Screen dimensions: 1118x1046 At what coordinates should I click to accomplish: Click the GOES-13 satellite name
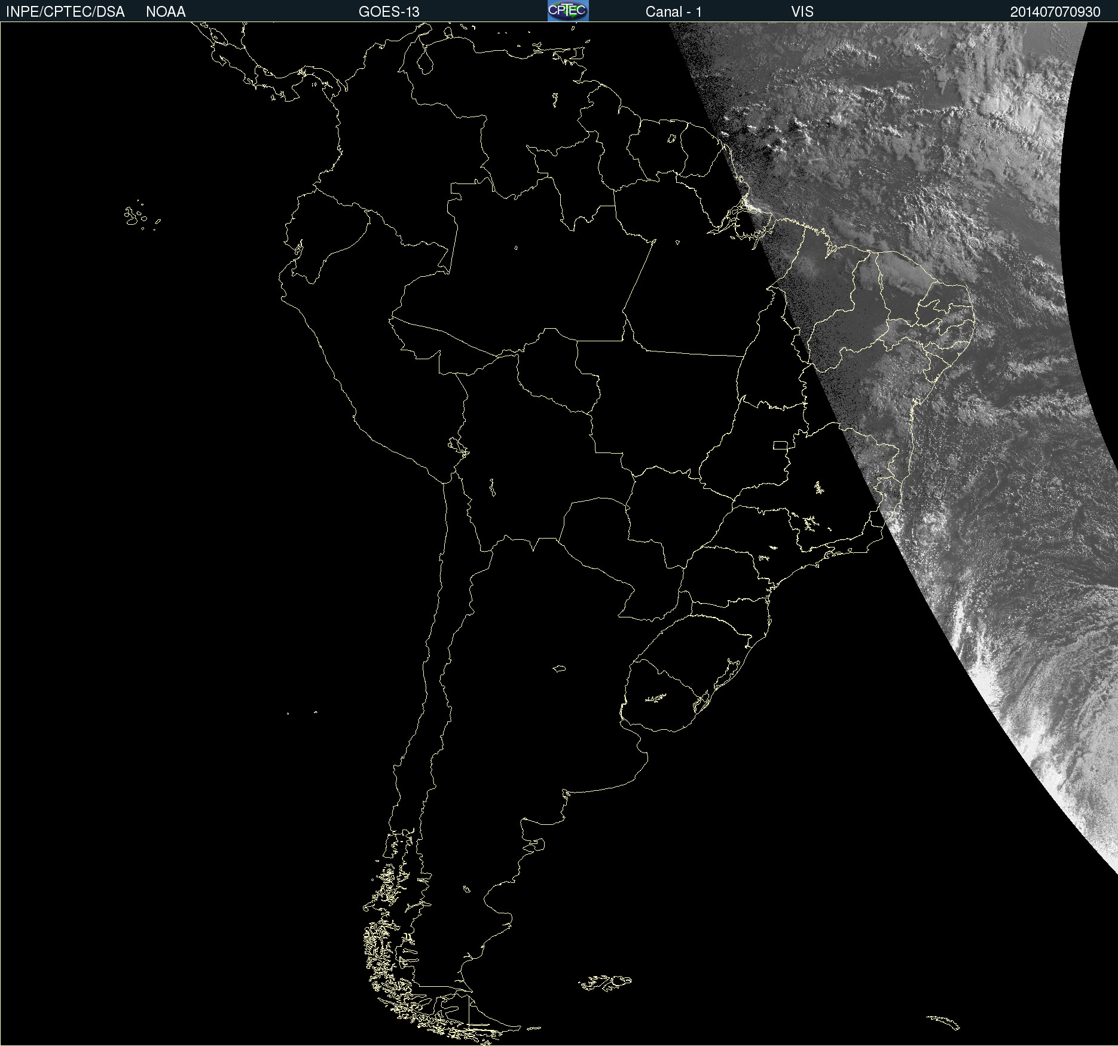point(389,12)
